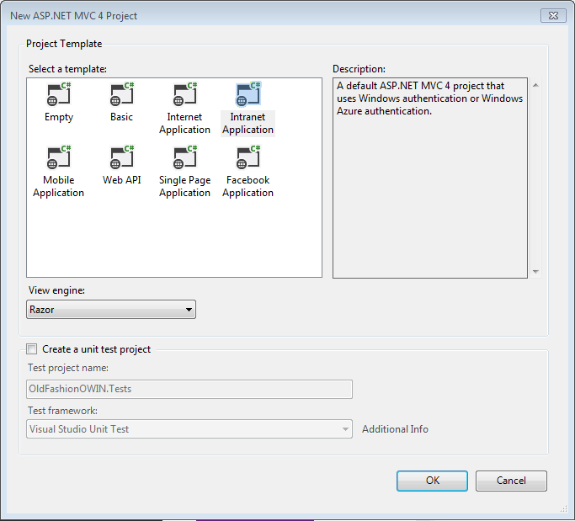Screen dimensions: 575x521
Task: Open the Additional Info link
Action: tap(395, 429)
